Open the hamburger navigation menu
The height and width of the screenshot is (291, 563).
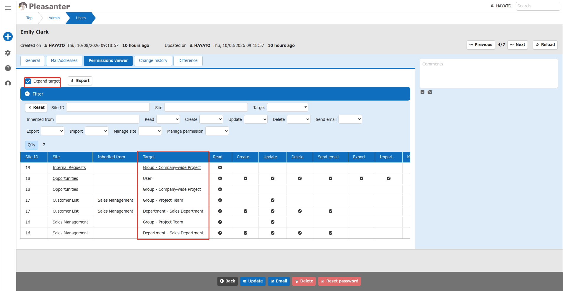pos(8,8)
